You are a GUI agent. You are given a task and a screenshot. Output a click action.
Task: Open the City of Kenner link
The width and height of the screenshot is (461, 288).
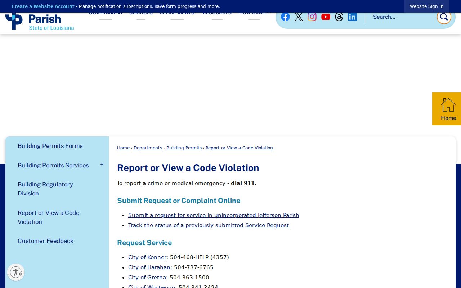pyautogui.click(x=147, y=257)
